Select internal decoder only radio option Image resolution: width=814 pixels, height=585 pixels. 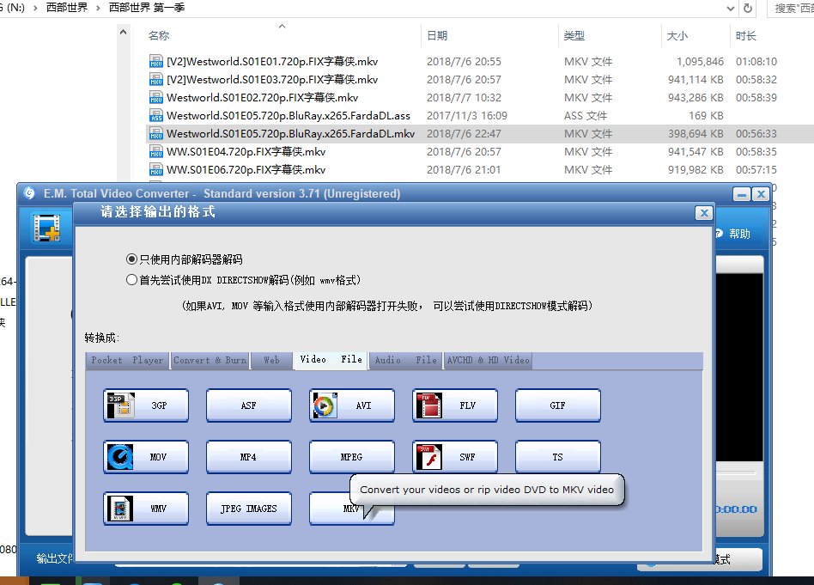coord(132,259)
